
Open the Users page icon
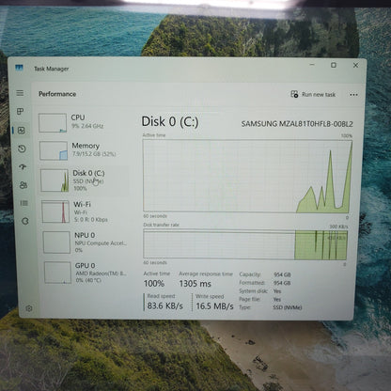(23, 185)
